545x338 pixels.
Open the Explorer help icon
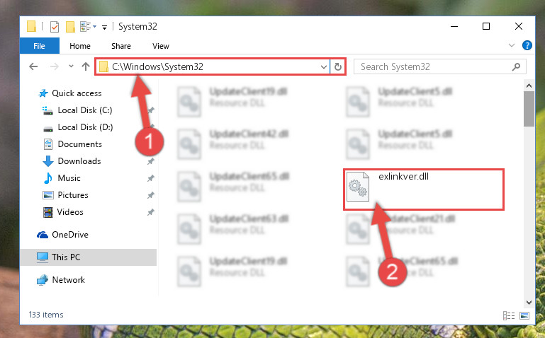(527, 45)
